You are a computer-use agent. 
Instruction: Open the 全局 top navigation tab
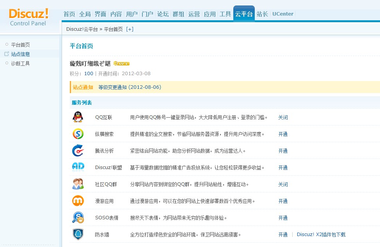click(85, 14)
